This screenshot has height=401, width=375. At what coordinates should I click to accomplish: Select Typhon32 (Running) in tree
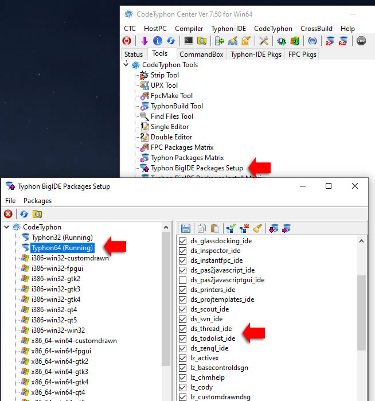tap(62, 238)
